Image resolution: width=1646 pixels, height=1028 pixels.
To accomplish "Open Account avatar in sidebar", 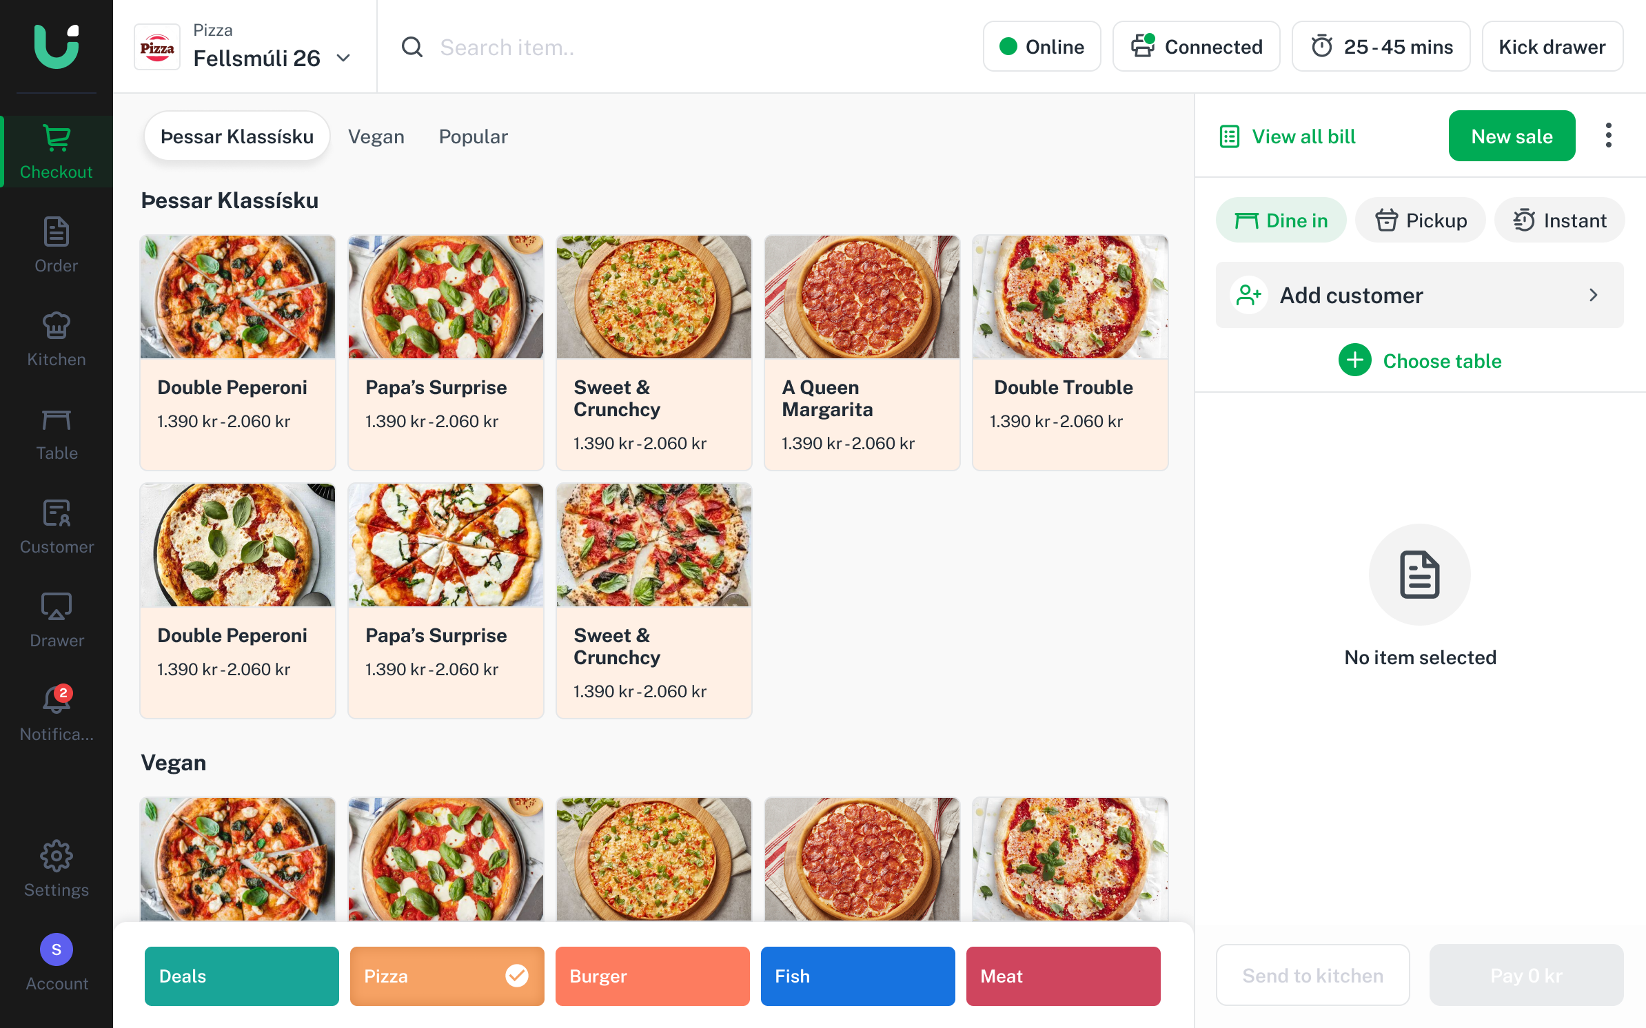I will [57, 963].
